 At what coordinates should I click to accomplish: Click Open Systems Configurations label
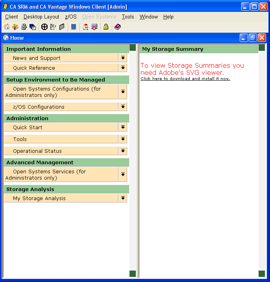coord(53,92)
